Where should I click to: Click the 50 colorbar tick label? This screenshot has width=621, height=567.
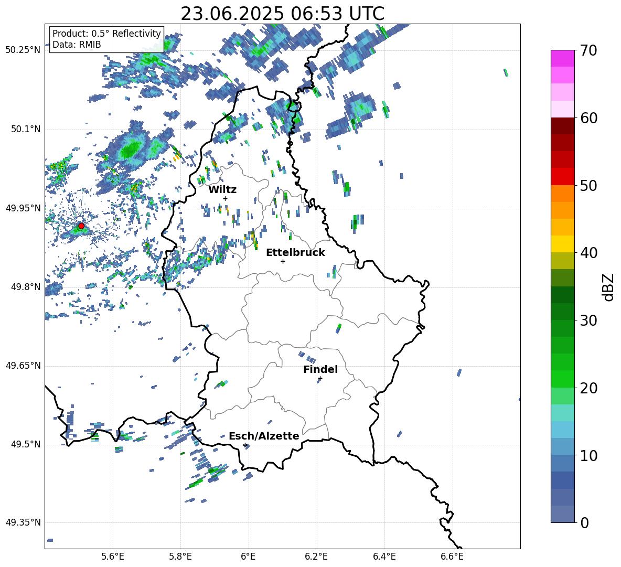pyautogui.click(x=589, y=186)
